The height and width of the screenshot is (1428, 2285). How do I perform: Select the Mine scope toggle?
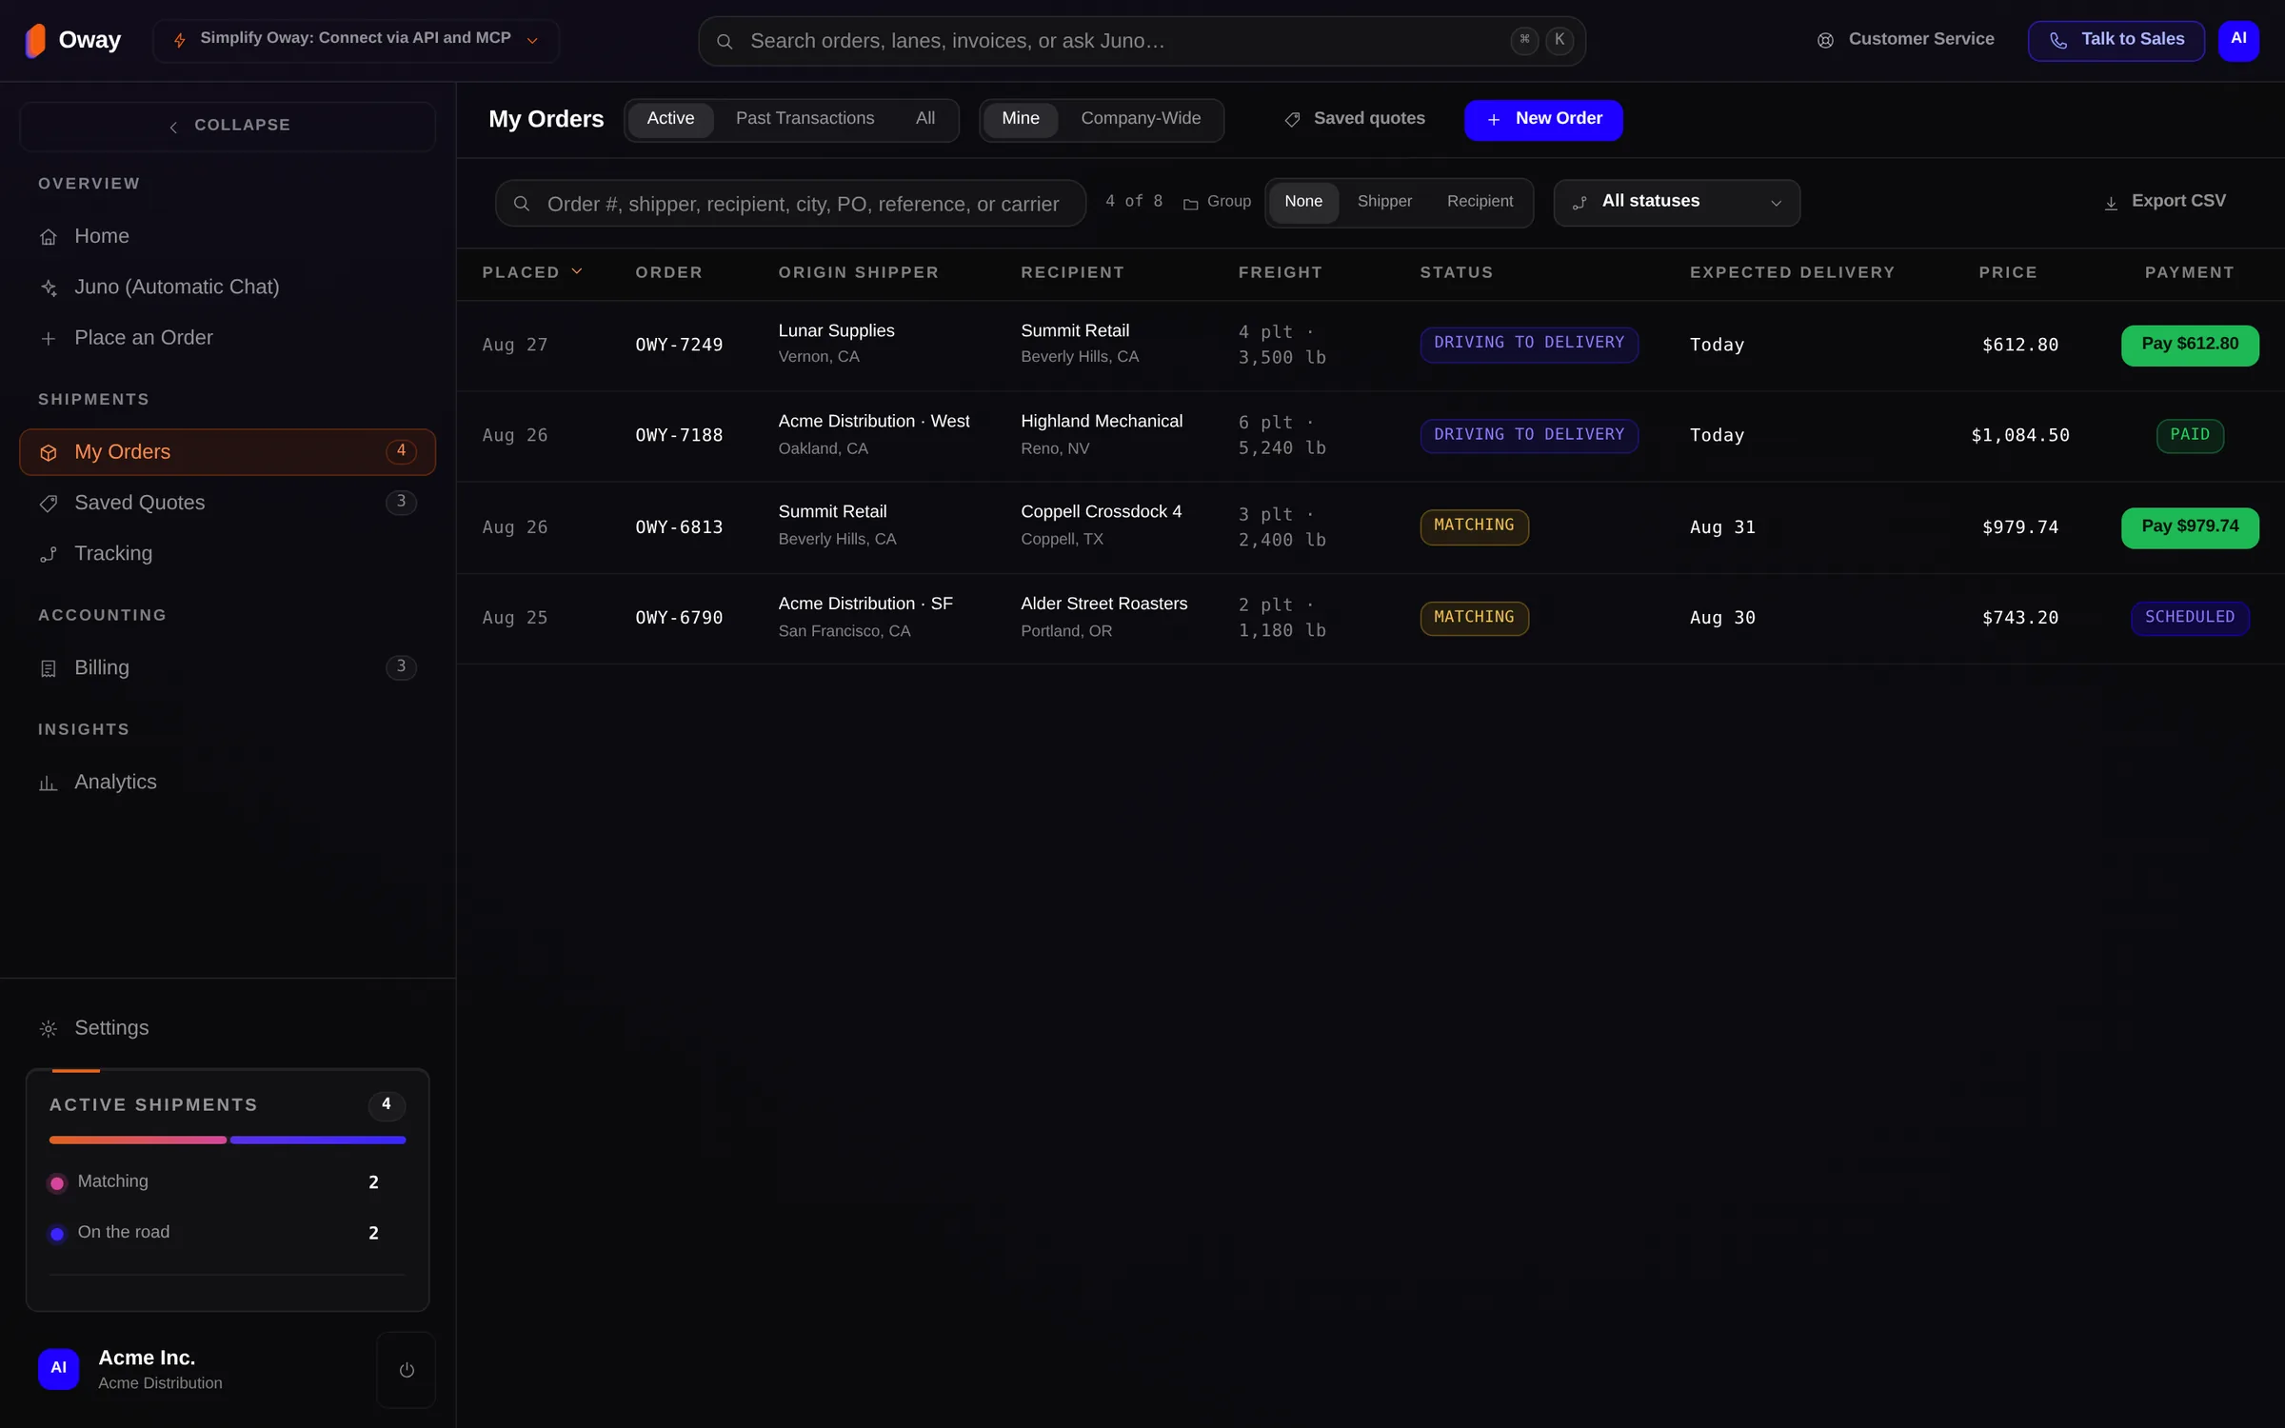(x=1021, y=119)
